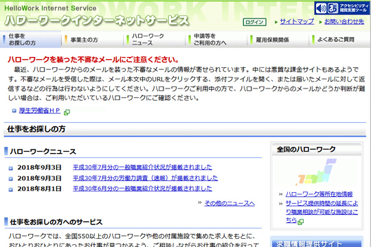Click the 'あ' text-size accessibility icon
This screenshot has height=247, width=371.
[333, 8]
